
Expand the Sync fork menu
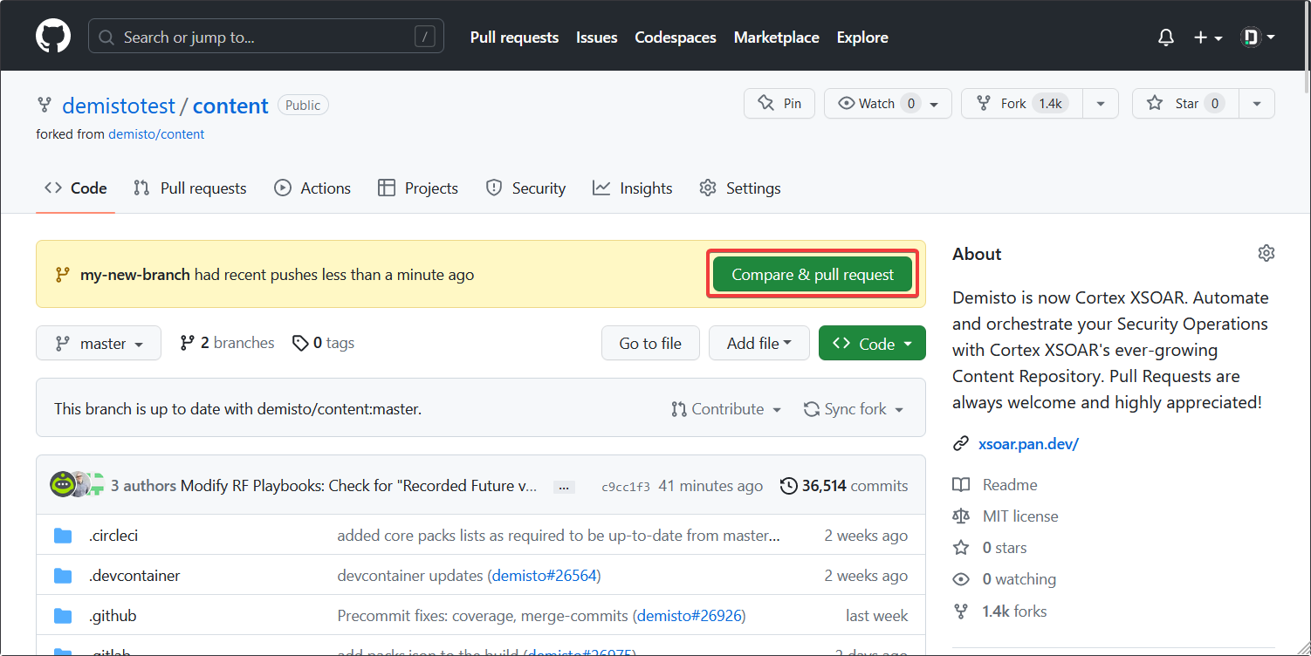[x=854, y=409]
